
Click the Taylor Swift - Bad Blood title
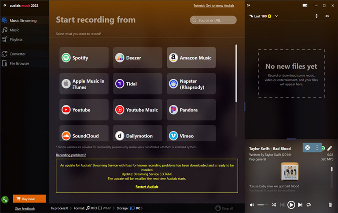tap(270, 149)
